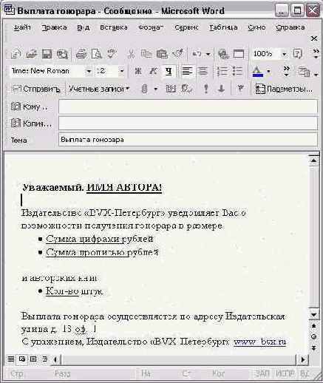The width and height of the screenshot is (323, 383).
Task: Expand the font color palette arrow
Action: (268, 72)
